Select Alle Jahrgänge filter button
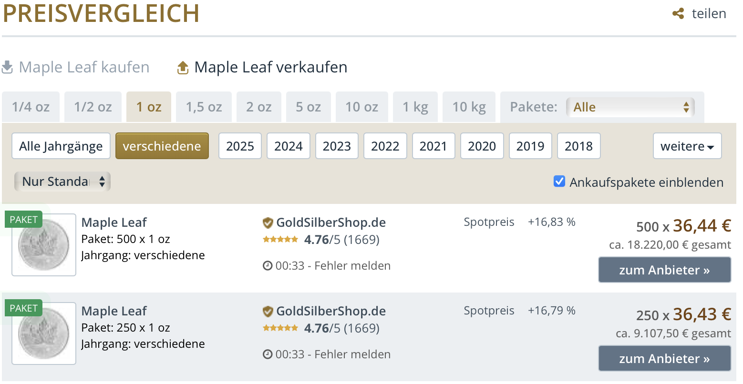Screen dimensions: 743x384 61,146
